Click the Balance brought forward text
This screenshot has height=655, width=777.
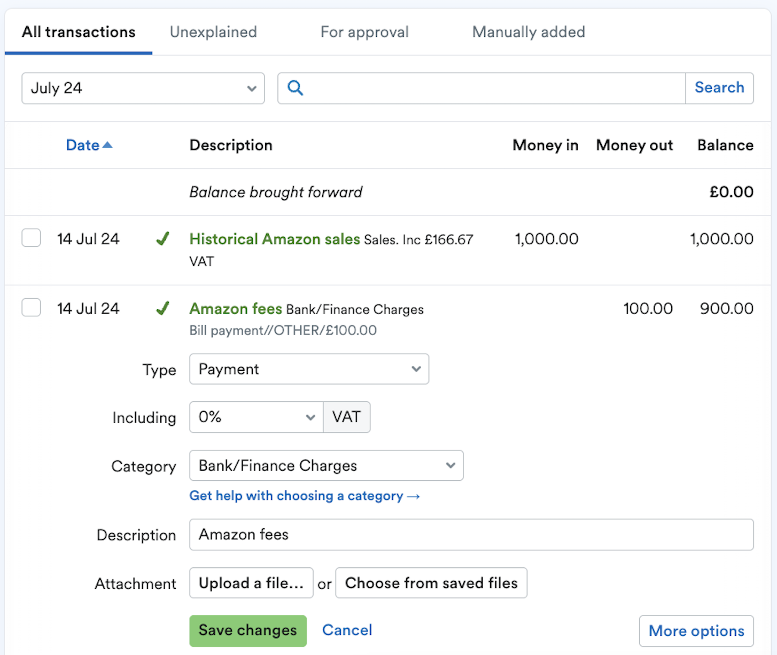point(276,192)
